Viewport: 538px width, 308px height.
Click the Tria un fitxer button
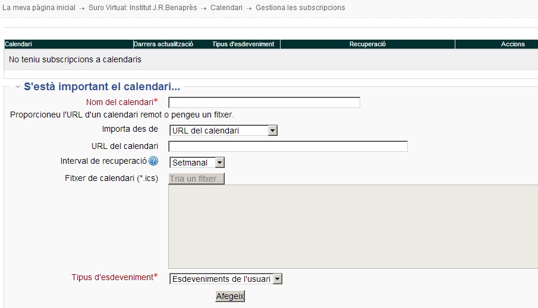coord(197,179)
